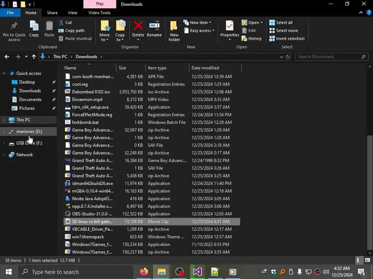
Task: Collapse the Quick access tree node
Action: 4,73
